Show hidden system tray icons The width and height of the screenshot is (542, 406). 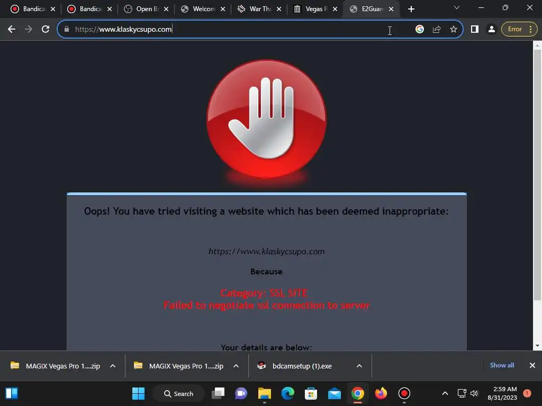(x=445, y=393)
